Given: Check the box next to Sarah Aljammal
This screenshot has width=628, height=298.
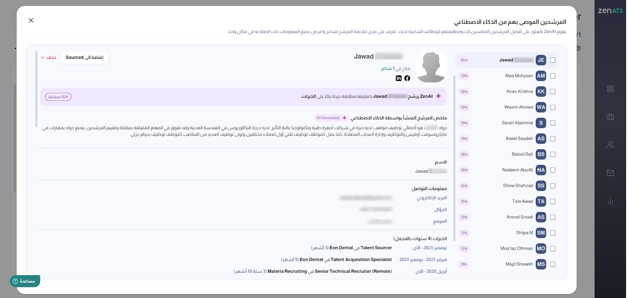Looking at the screenshot, I should click(x=553, y=123).
